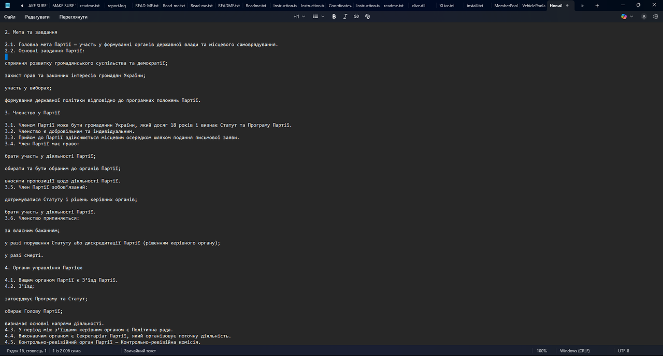The width and height of the screenshot is (663, 356).
Task: Click the line 'у разі смерті.'
Action: pos(24,255)
